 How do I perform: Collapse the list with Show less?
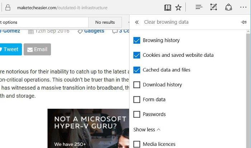[x=147, y=129]
